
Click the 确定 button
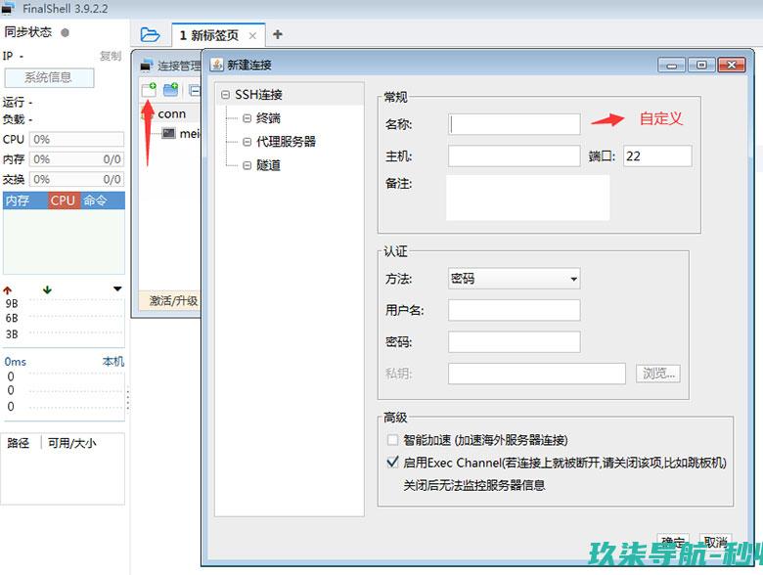[673, 542]
